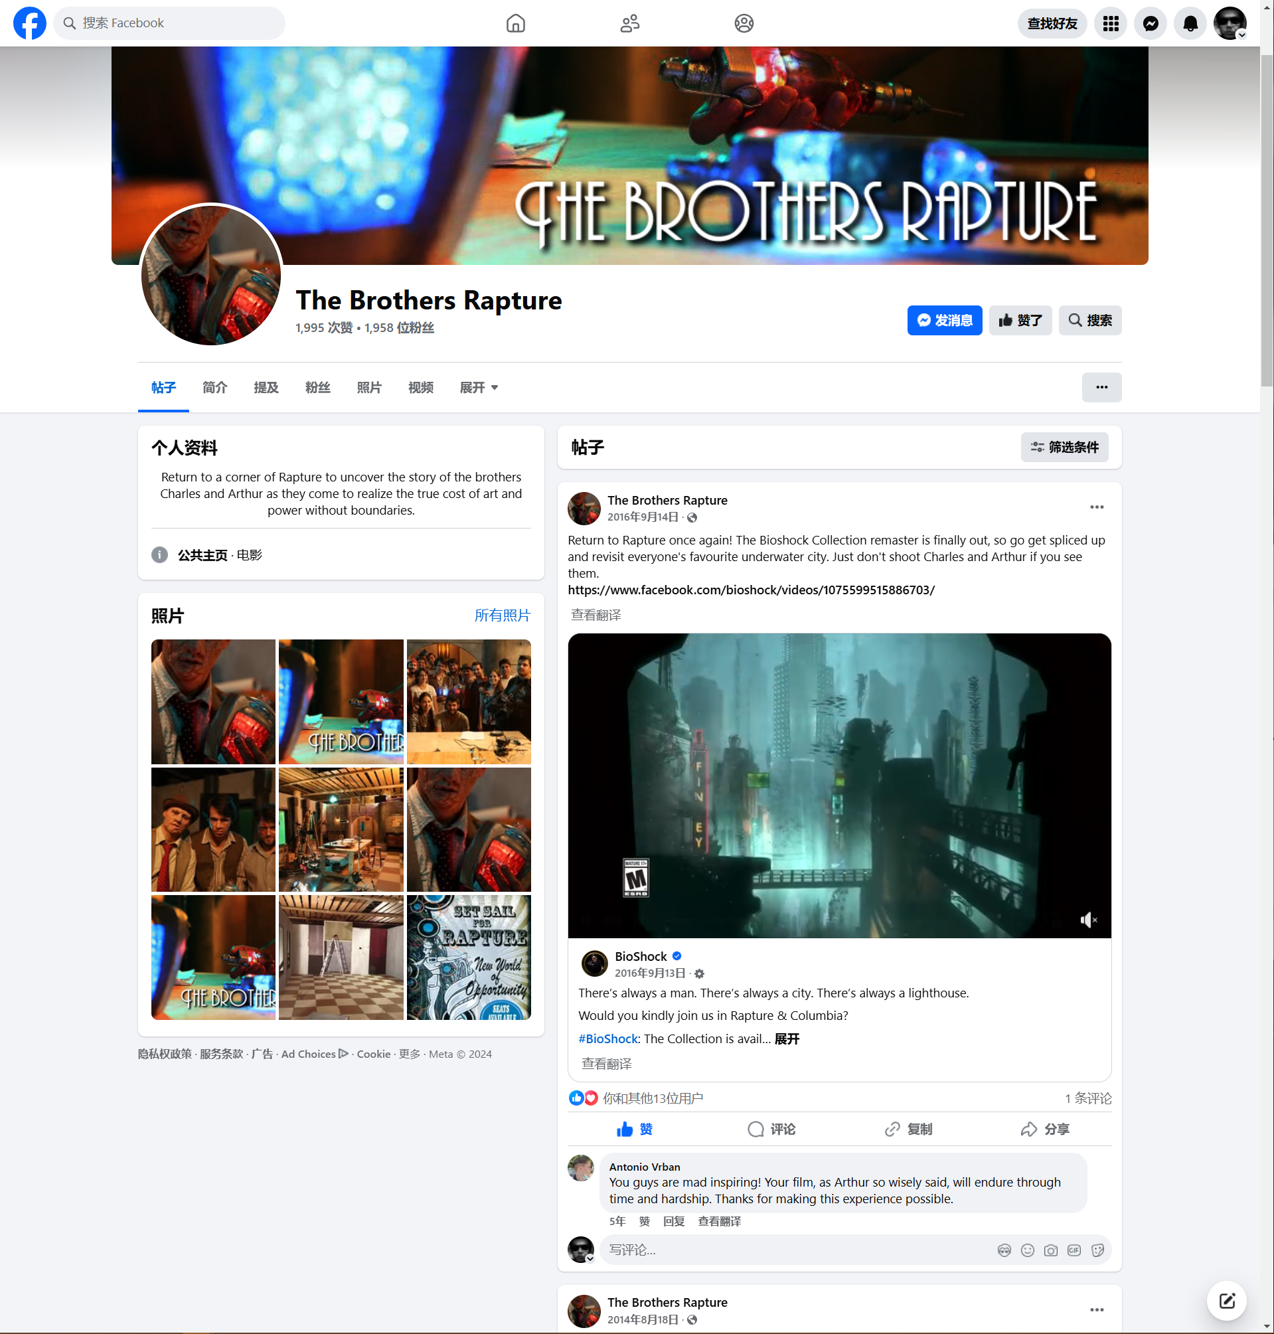Click the BioShock verified badge icon
Viewport: 1274px width, 1334px height.
pos(677,956)
